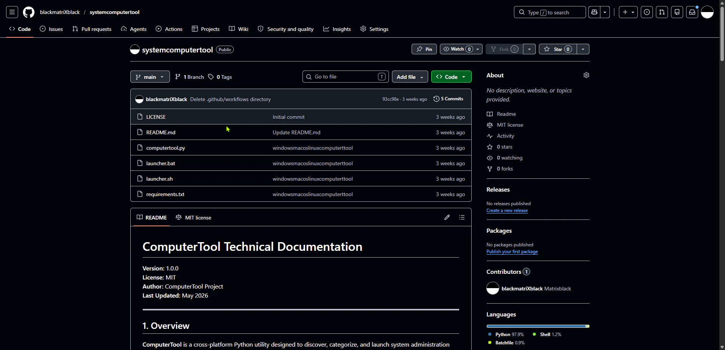Pin the systemcomputertool repository
This screenshot has width=725, height=350.
click(424, 49)
